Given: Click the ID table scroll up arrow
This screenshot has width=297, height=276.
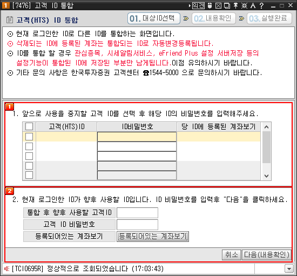Looking at the screenshot, I should point(267,127).
